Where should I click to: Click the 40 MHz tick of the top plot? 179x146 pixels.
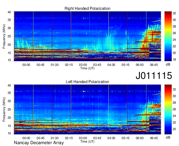[x=9, y=12]
